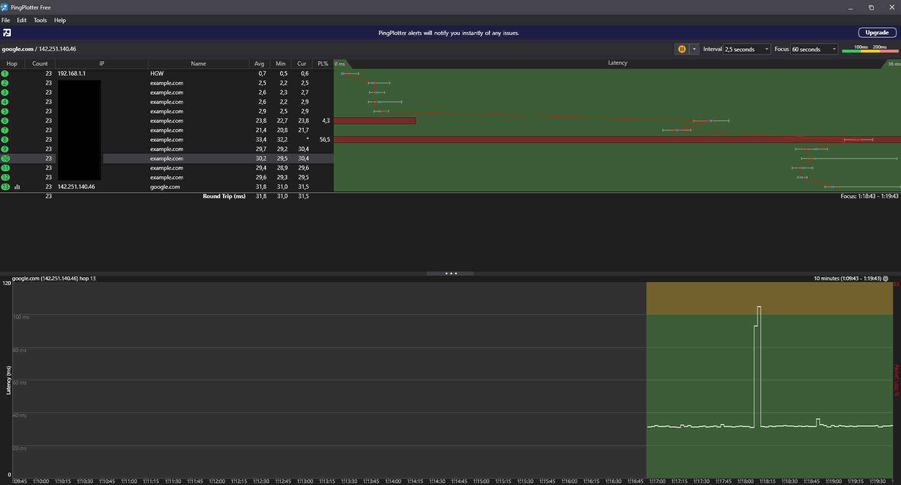Screen dimensions: 901x485
Task: Click the PingPlotter app icon in title bar
Action: click(5, 7)
